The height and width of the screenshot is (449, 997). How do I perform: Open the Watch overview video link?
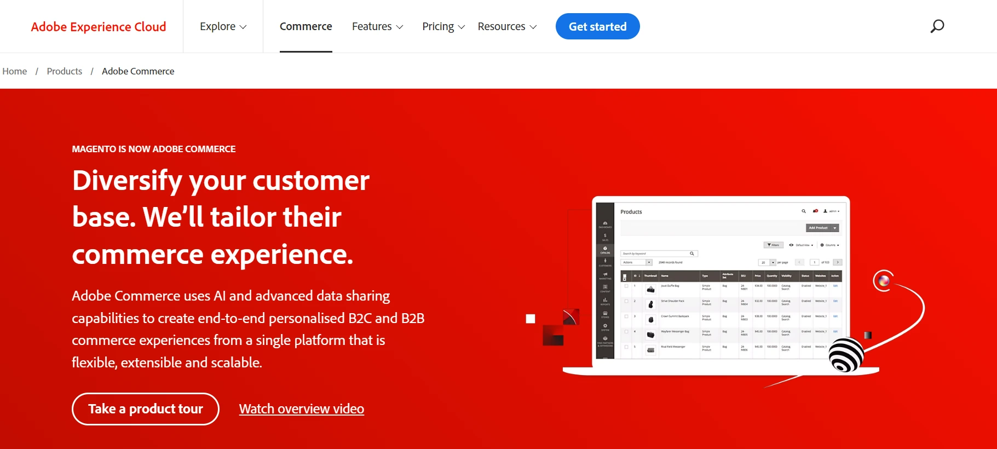pos(302,409)
